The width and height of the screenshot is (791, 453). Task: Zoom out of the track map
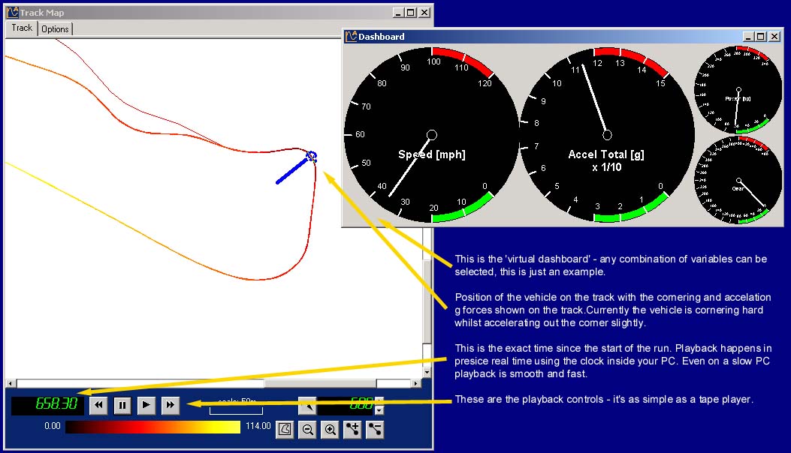(307, 430)
